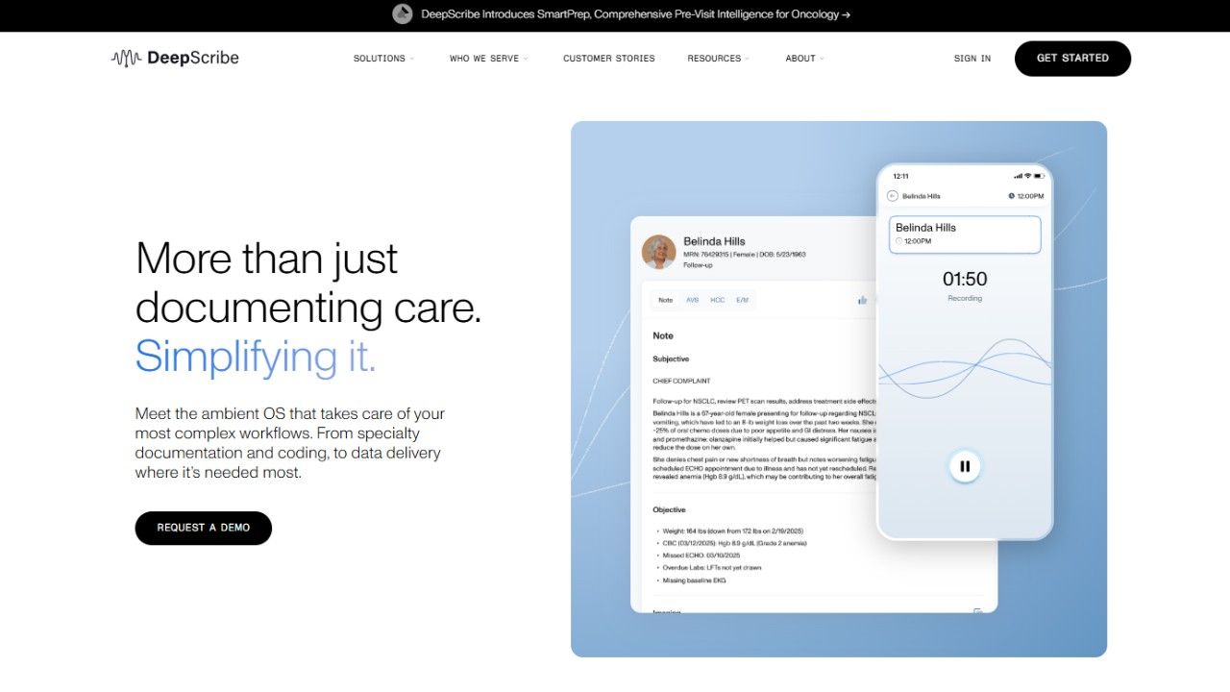Click Request a Demo button
Screen dimensions: 1230x692
tap(204, 528)
